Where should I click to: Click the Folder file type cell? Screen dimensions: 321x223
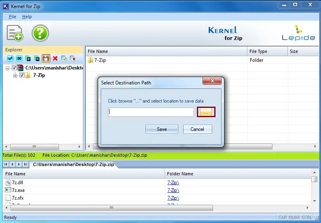pyautogui.click(x=256, y=60)
